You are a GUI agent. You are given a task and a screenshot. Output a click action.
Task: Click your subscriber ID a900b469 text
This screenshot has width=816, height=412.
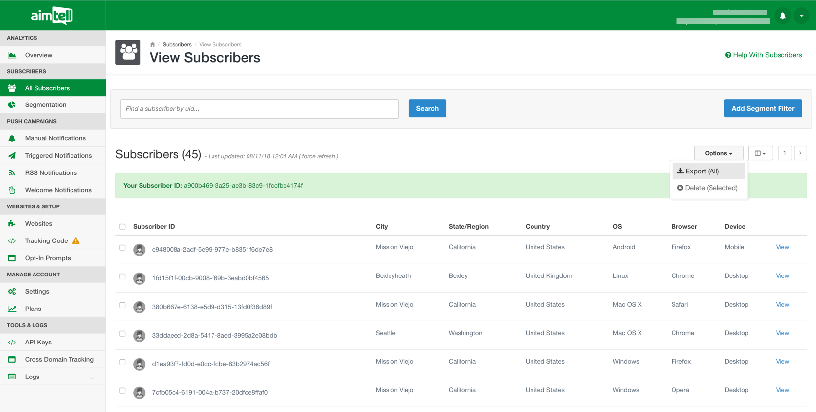click(x=243, y=186)
